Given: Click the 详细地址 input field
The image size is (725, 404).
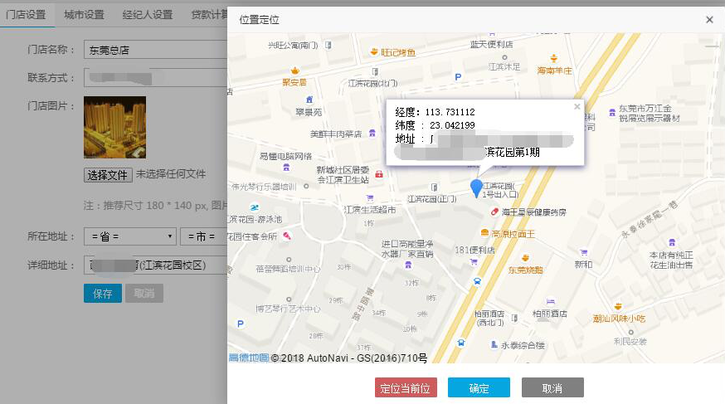Looking at the screenshot, I should pos(155,265).
